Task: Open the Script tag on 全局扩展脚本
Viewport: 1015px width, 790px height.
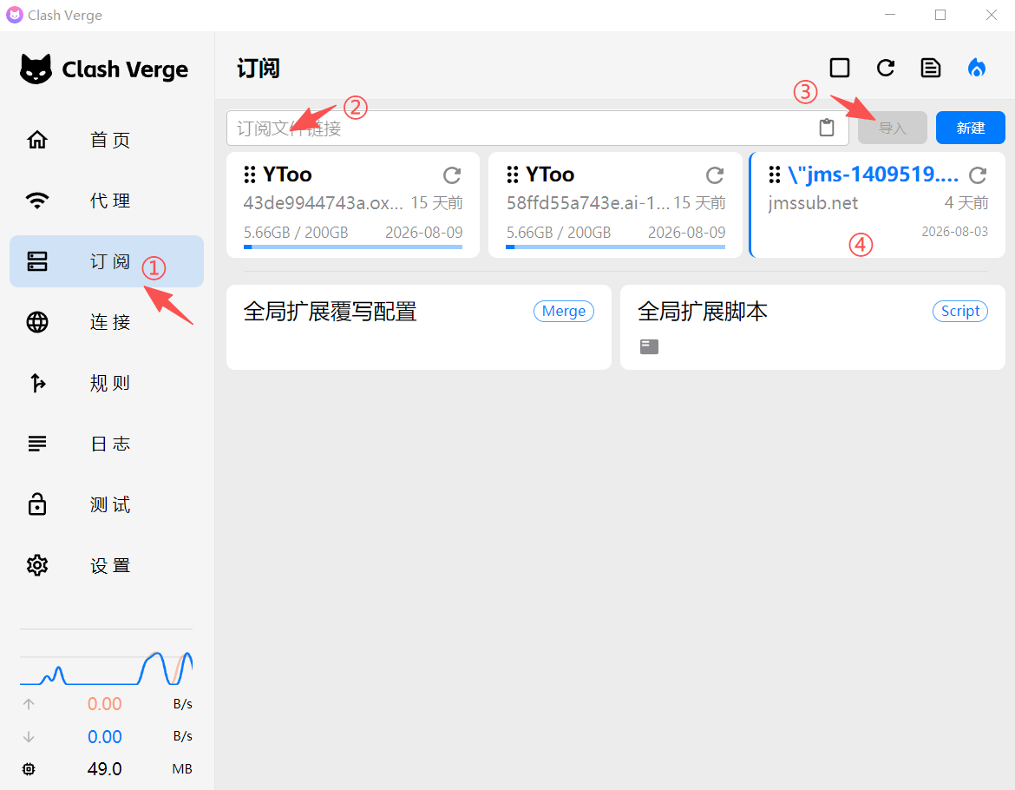Action: 960,312
